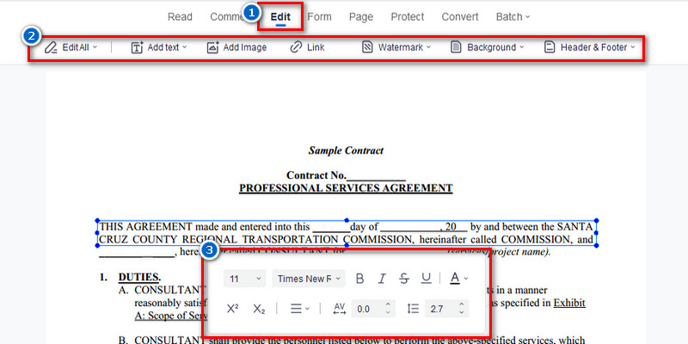Decrease the character spacing value
This screenshot has height=344, width=688.
[x=388, y=313]
